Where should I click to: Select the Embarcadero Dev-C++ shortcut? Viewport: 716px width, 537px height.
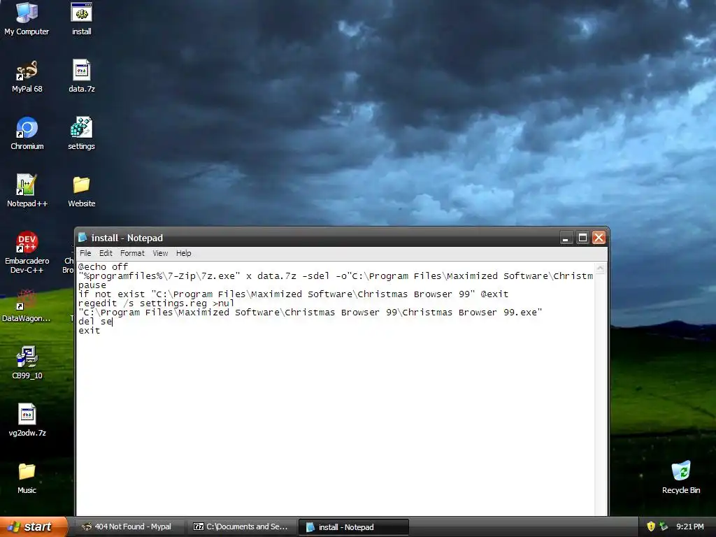pyautogui.click(x=27, y=252)
